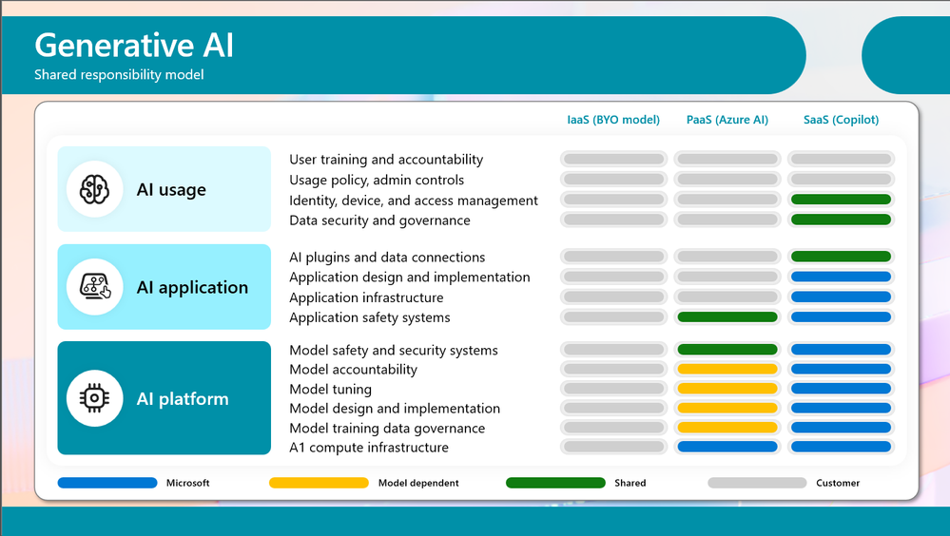Click the Shared responsibility model subtitle
950x536 pixels.
coord(119,74)
